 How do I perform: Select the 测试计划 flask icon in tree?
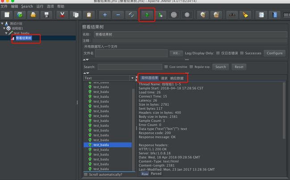pos(7,24)
